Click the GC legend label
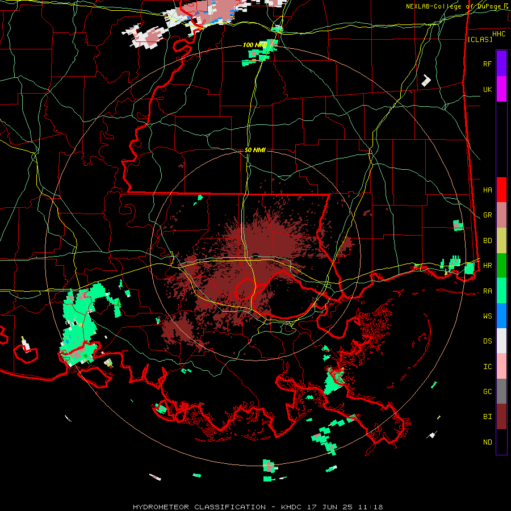Screen dimensions: 511x511 pos(487,392)
